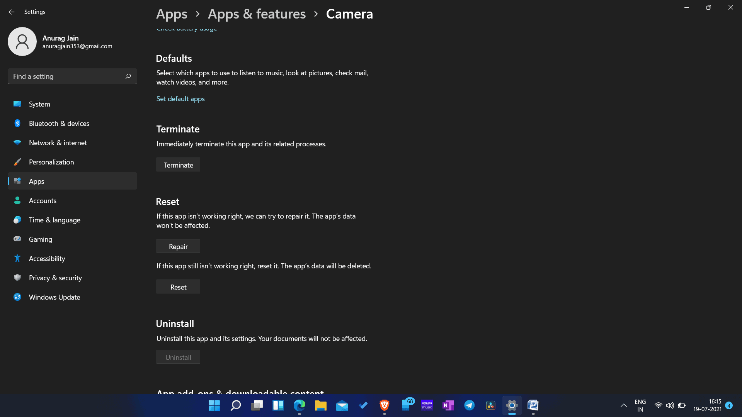This screenshot has height=417, width=742.
Task: Click the user profile avatar
Action: click(x=22, y=42)
